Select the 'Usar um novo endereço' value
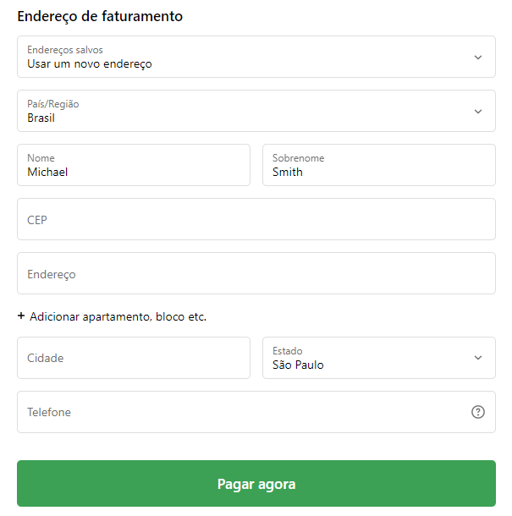512x516 pixels. point(90,63)
